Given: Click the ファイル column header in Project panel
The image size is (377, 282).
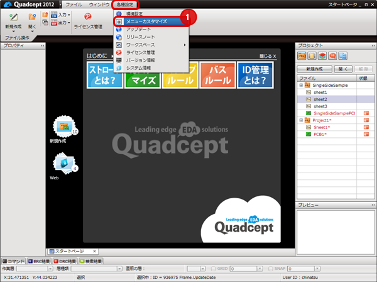Looking at the screenshot, I should click(327, 78).
